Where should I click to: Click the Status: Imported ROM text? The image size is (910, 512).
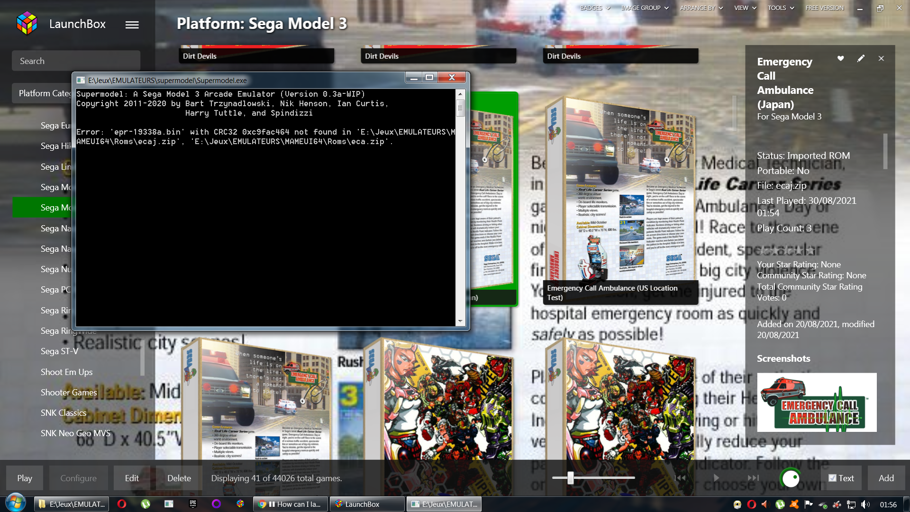pyautogui.click(x=803, y=155)
